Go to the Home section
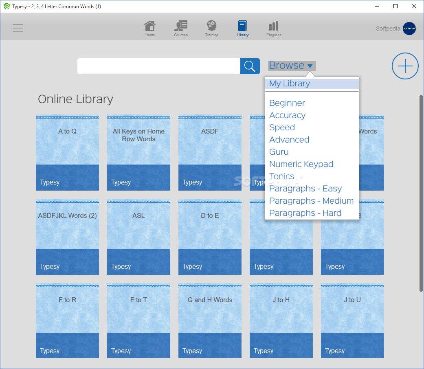The height and width of the screenshot is (369, 424). 150,29
